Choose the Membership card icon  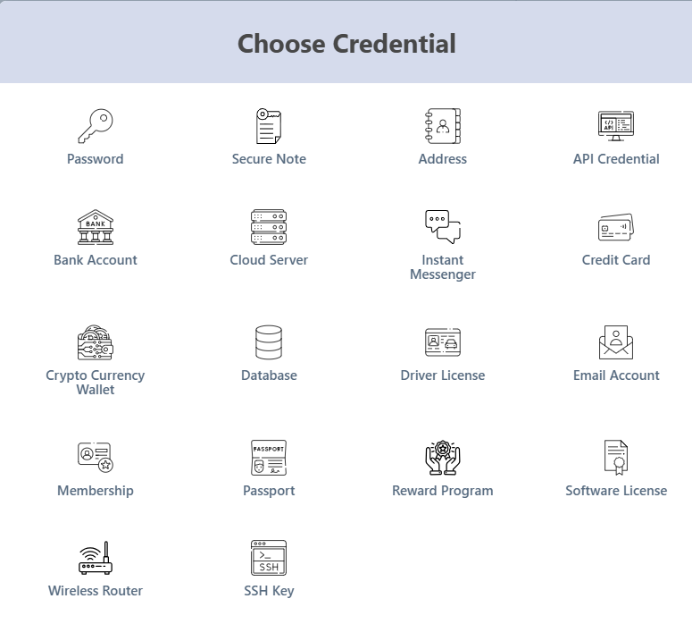(96, 458)
